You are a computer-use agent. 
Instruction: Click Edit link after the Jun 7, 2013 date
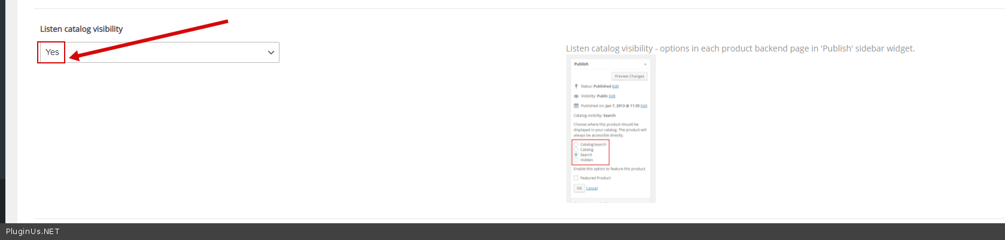(643, 106)
